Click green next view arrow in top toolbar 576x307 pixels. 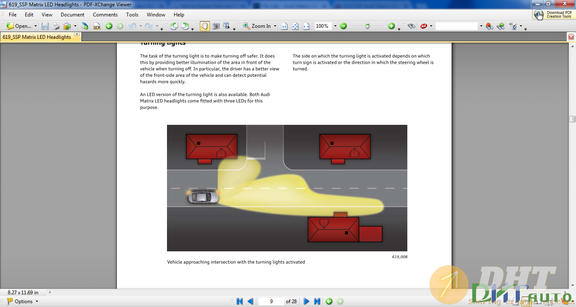[120, 26]
